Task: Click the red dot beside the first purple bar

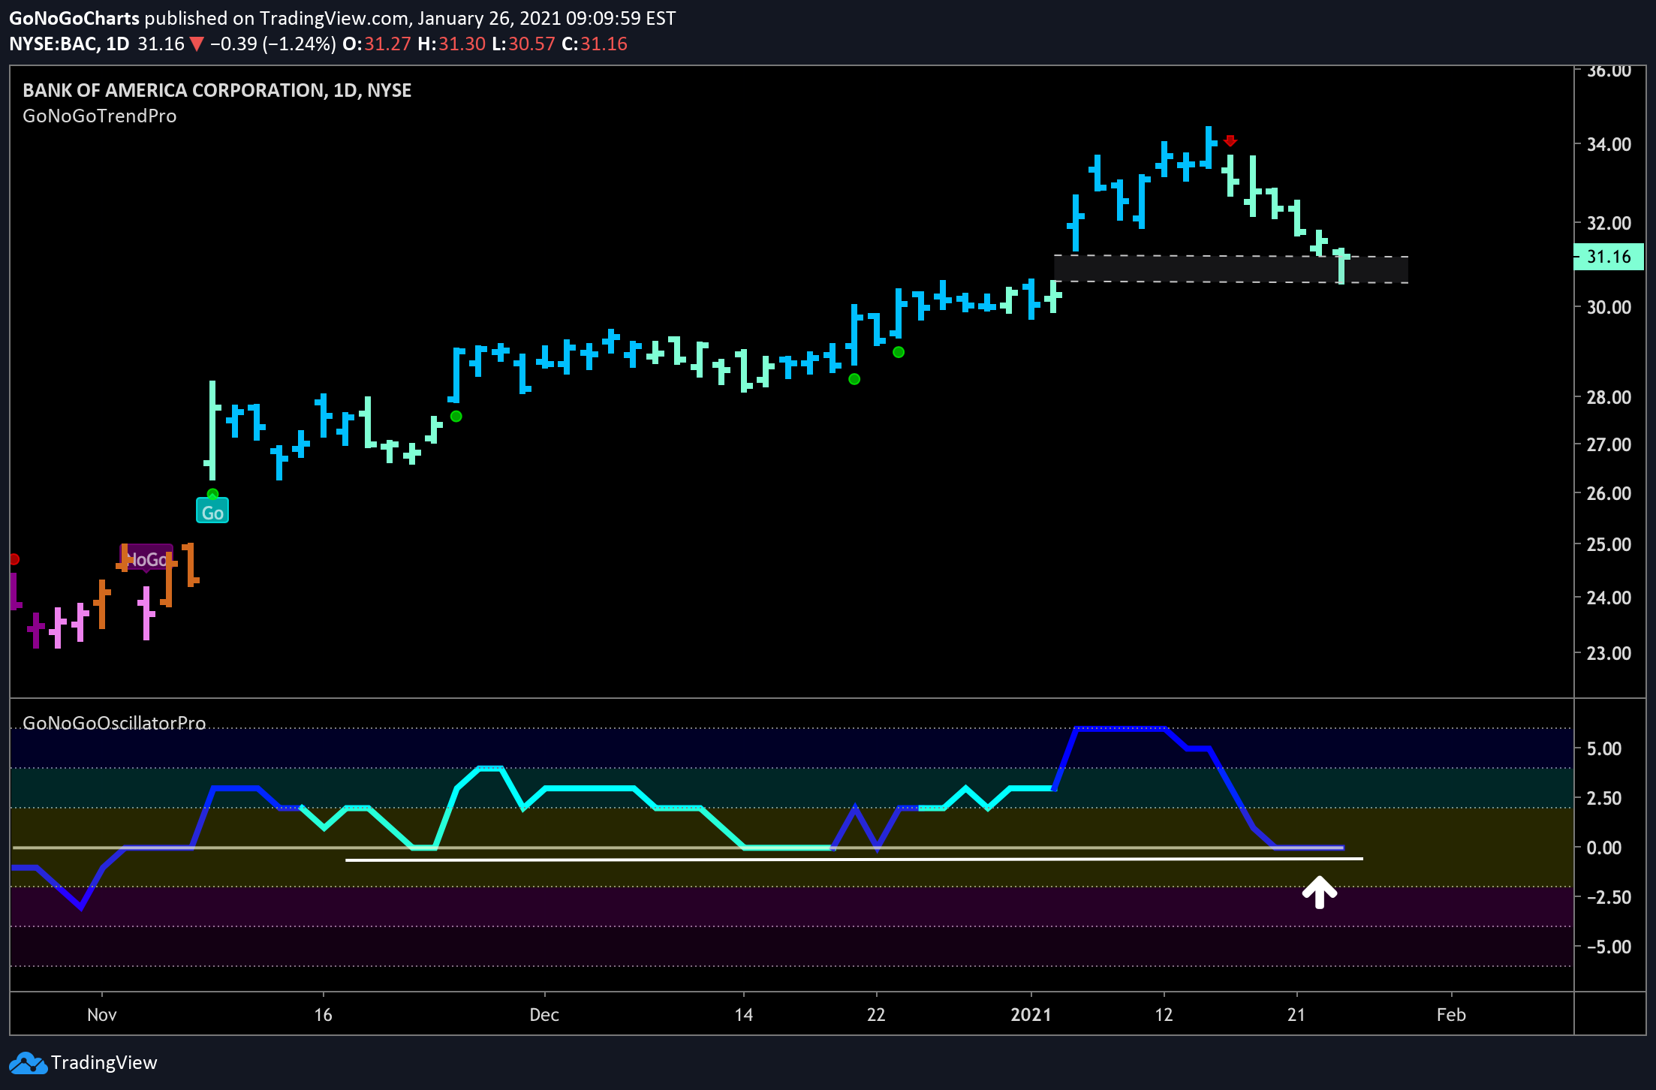Action: [14, 559]
